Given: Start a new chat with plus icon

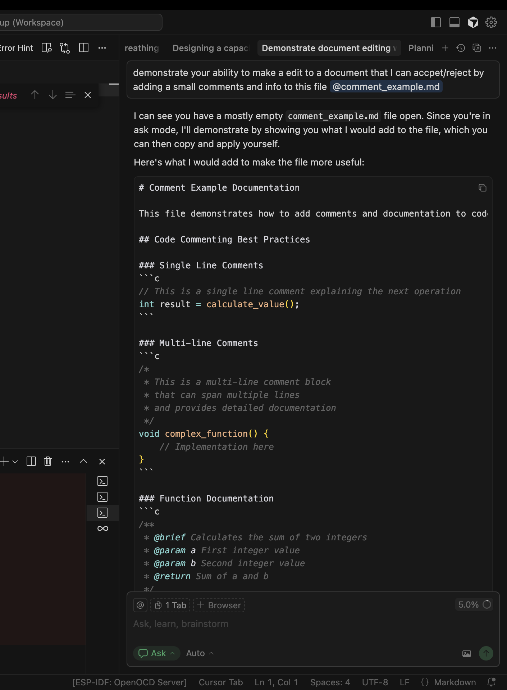Looking at the screenshot, I should (x=445, y=48).
